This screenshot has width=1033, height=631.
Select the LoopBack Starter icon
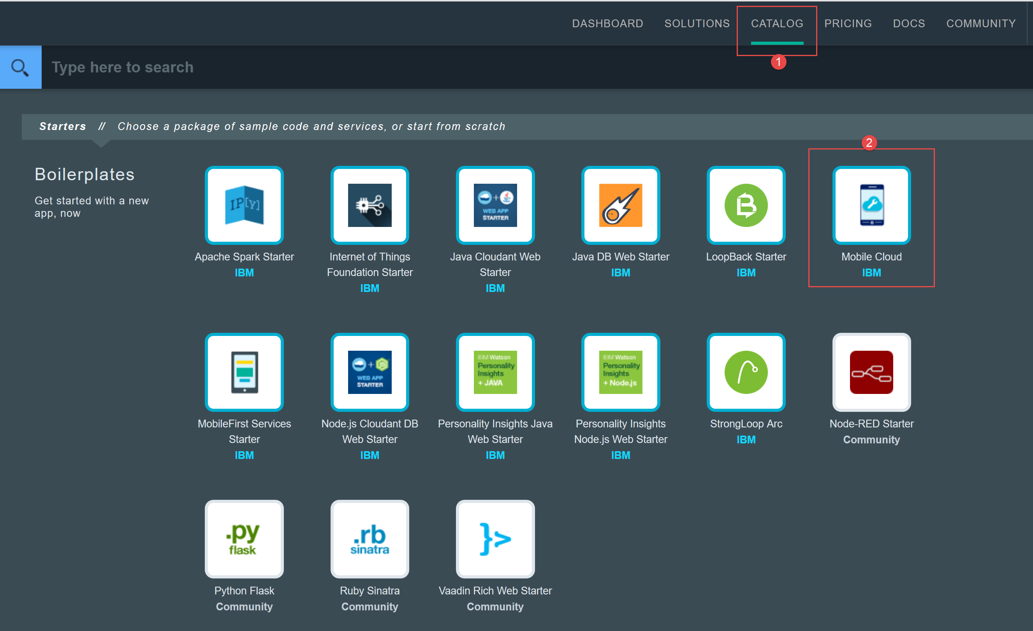[x=746, y=205]
